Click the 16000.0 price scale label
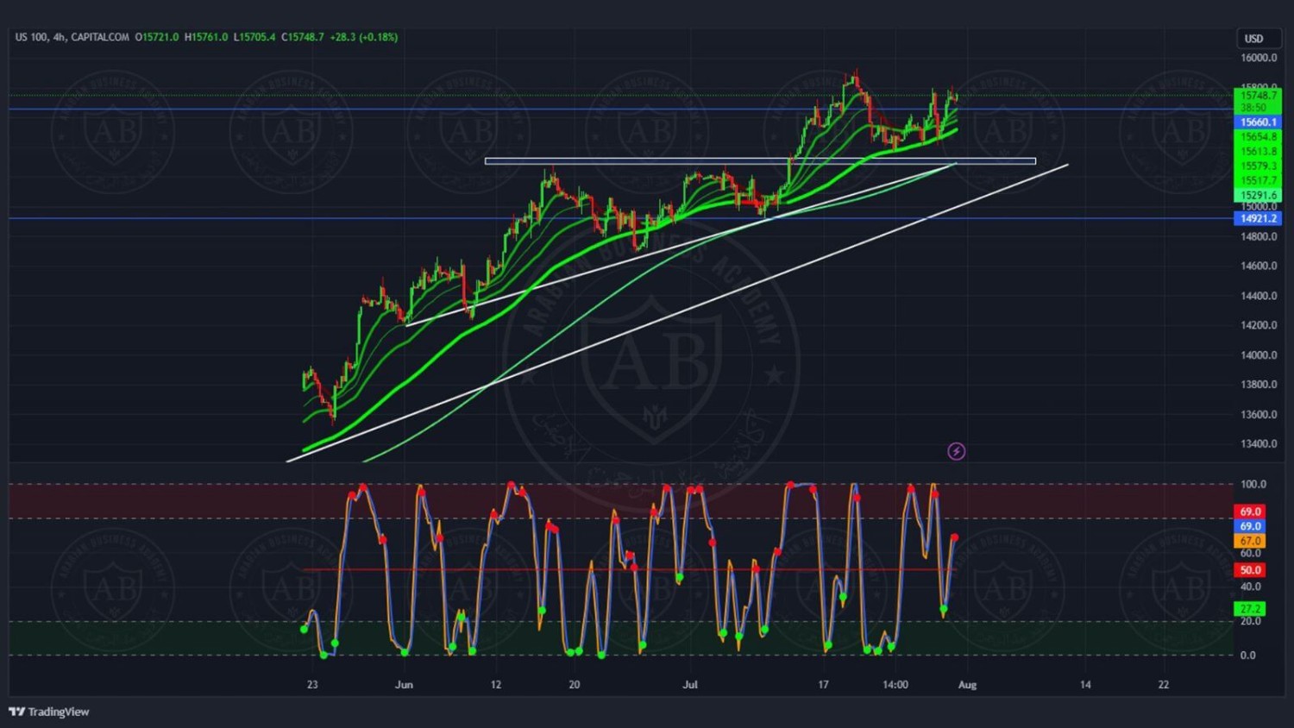The height and width of the screenshot is (728, 1294). [x=1258, y=58]
